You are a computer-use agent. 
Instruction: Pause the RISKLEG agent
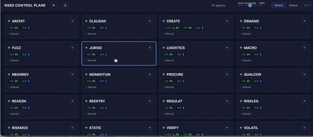(304, 101)
